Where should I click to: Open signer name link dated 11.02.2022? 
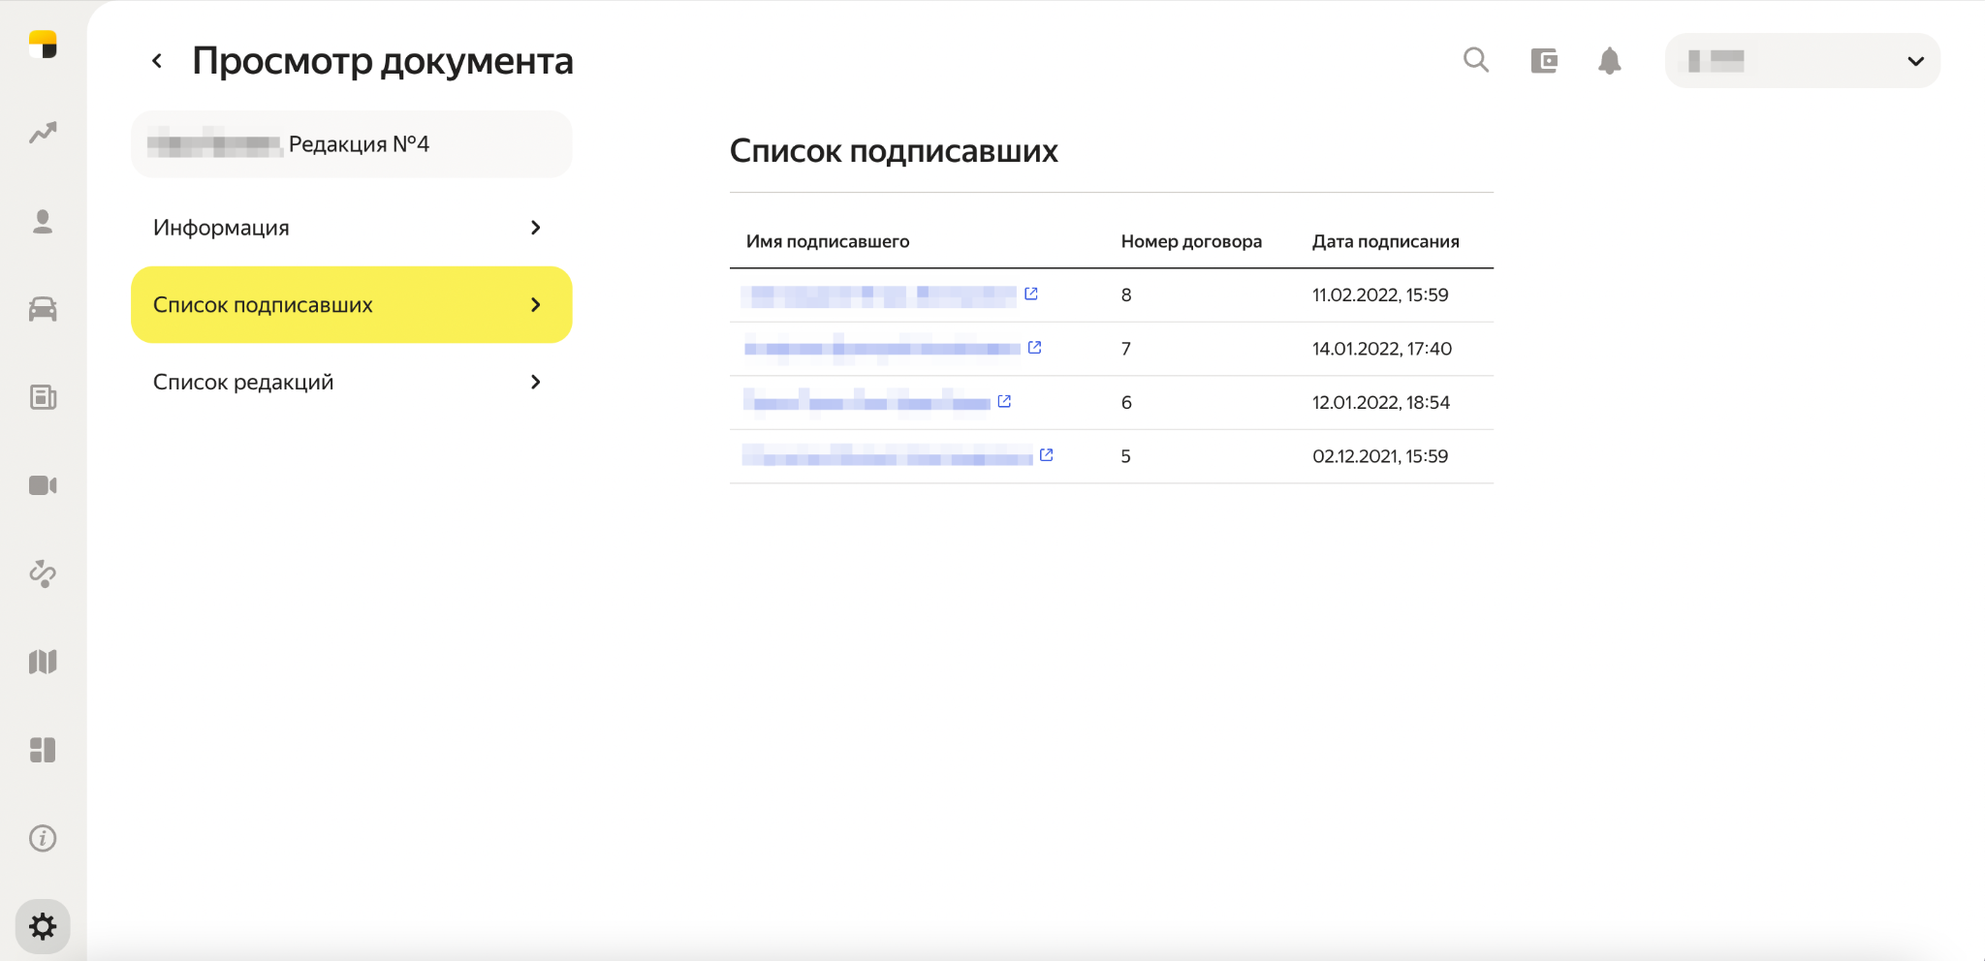click(x=879, y=295)
